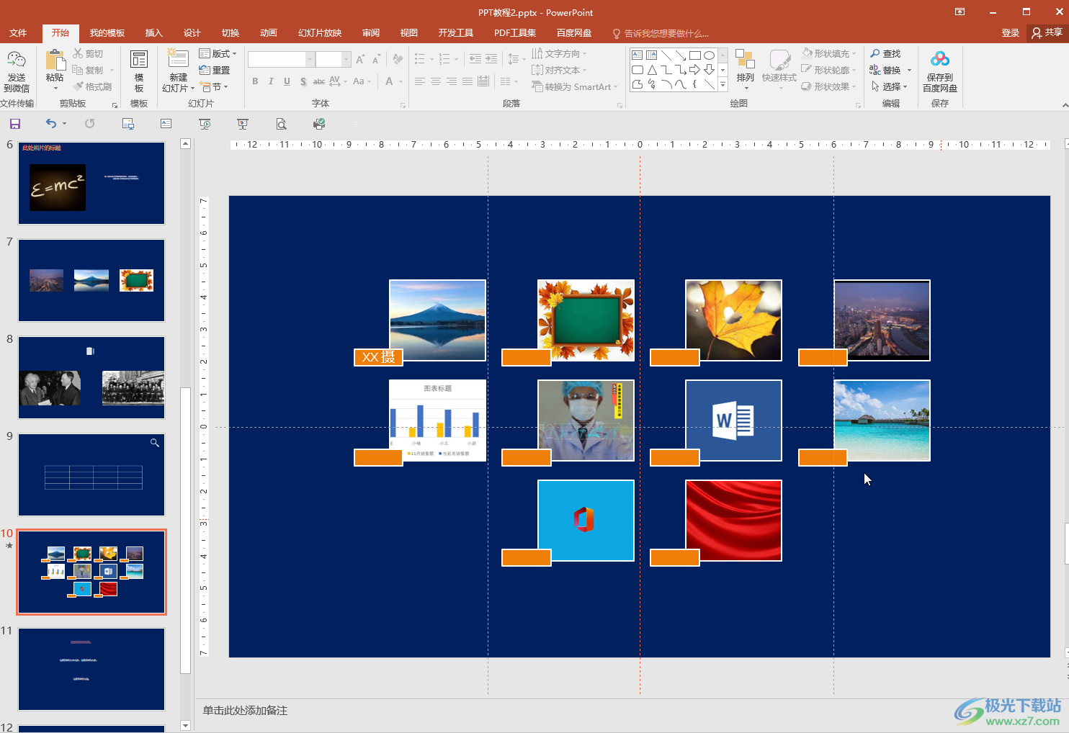Click the 登录 sign-in link
The width and height of the screenshot is (1069, 733).
tap(1010, 33)
